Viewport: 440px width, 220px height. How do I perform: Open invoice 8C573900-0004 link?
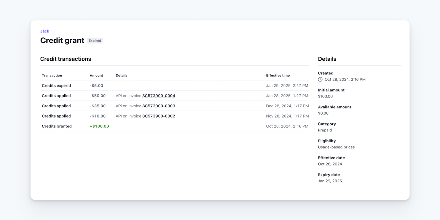pyautogui.click(x=159, y=96)
